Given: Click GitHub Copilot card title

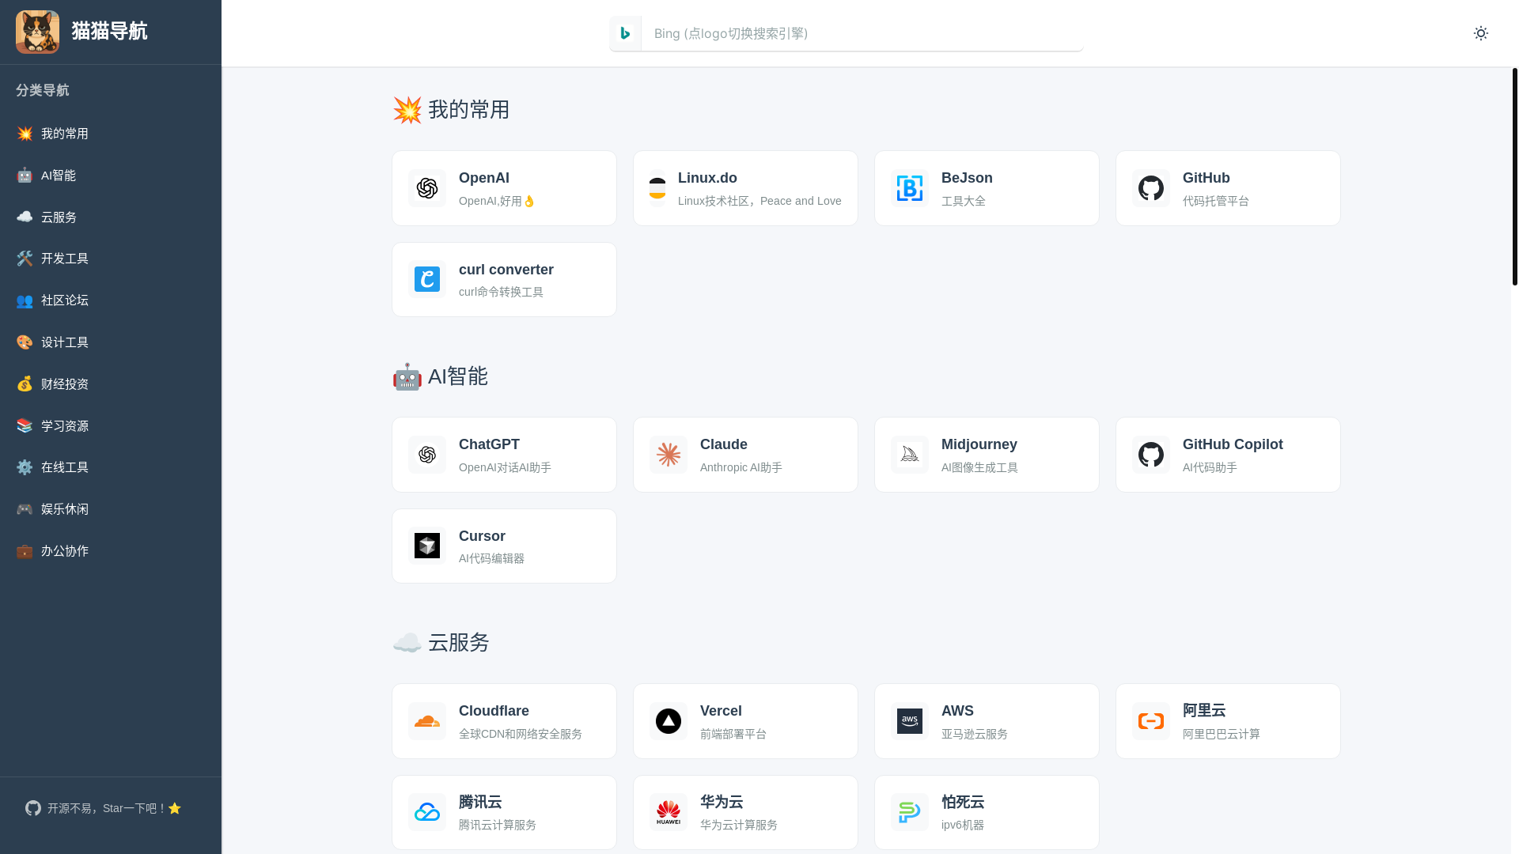Looking at the screenshot, I should (x=1233, y=444).
